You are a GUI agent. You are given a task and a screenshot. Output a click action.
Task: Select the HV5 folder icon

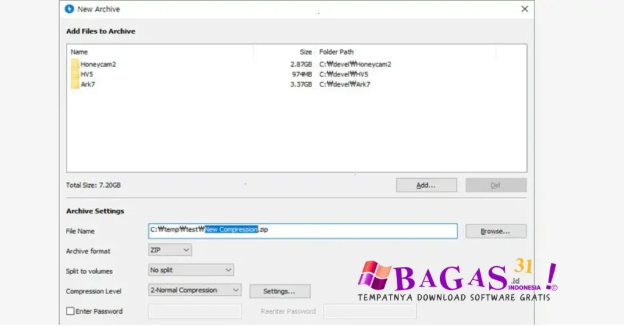75,74
